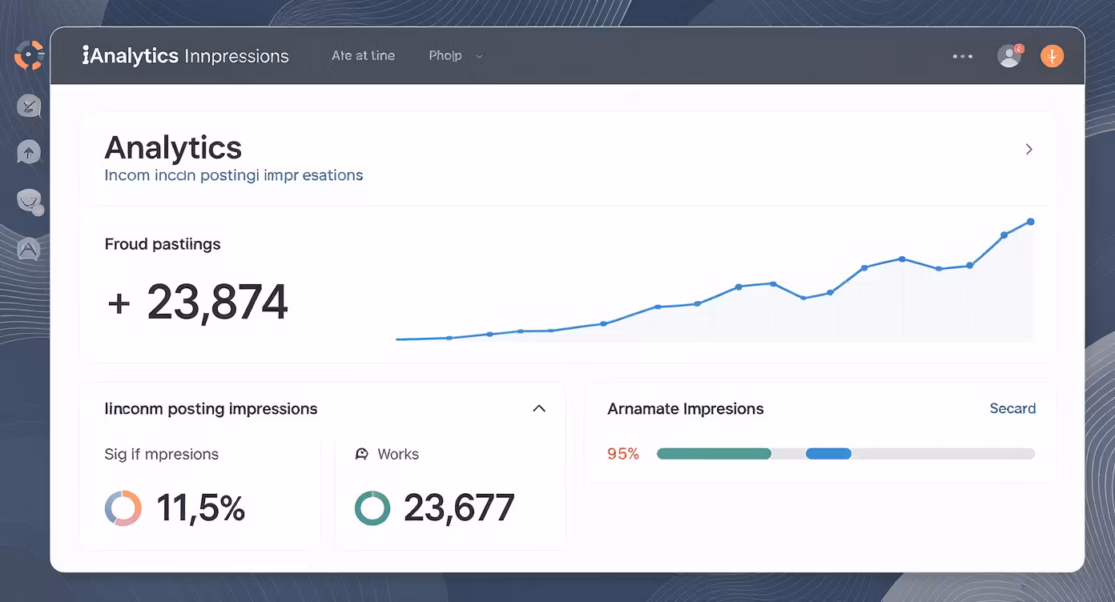Click the orange circular app logo icon
The height and width of the screenshot is (602, 1115).
pyautogui.click(x=29, y=55)
